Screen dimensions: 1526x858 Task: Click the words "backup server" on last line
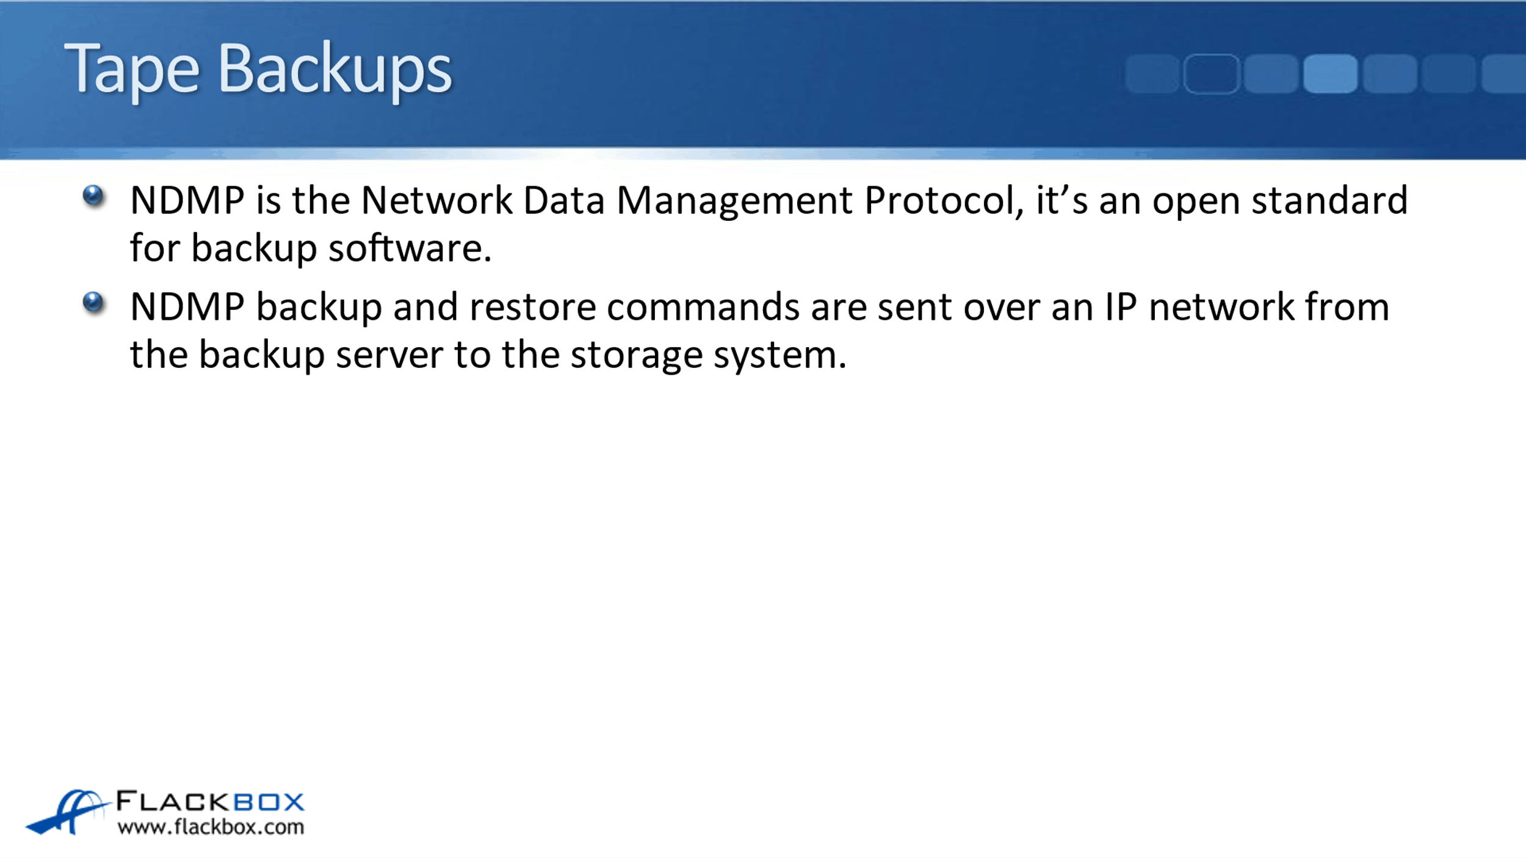point(321,354)
